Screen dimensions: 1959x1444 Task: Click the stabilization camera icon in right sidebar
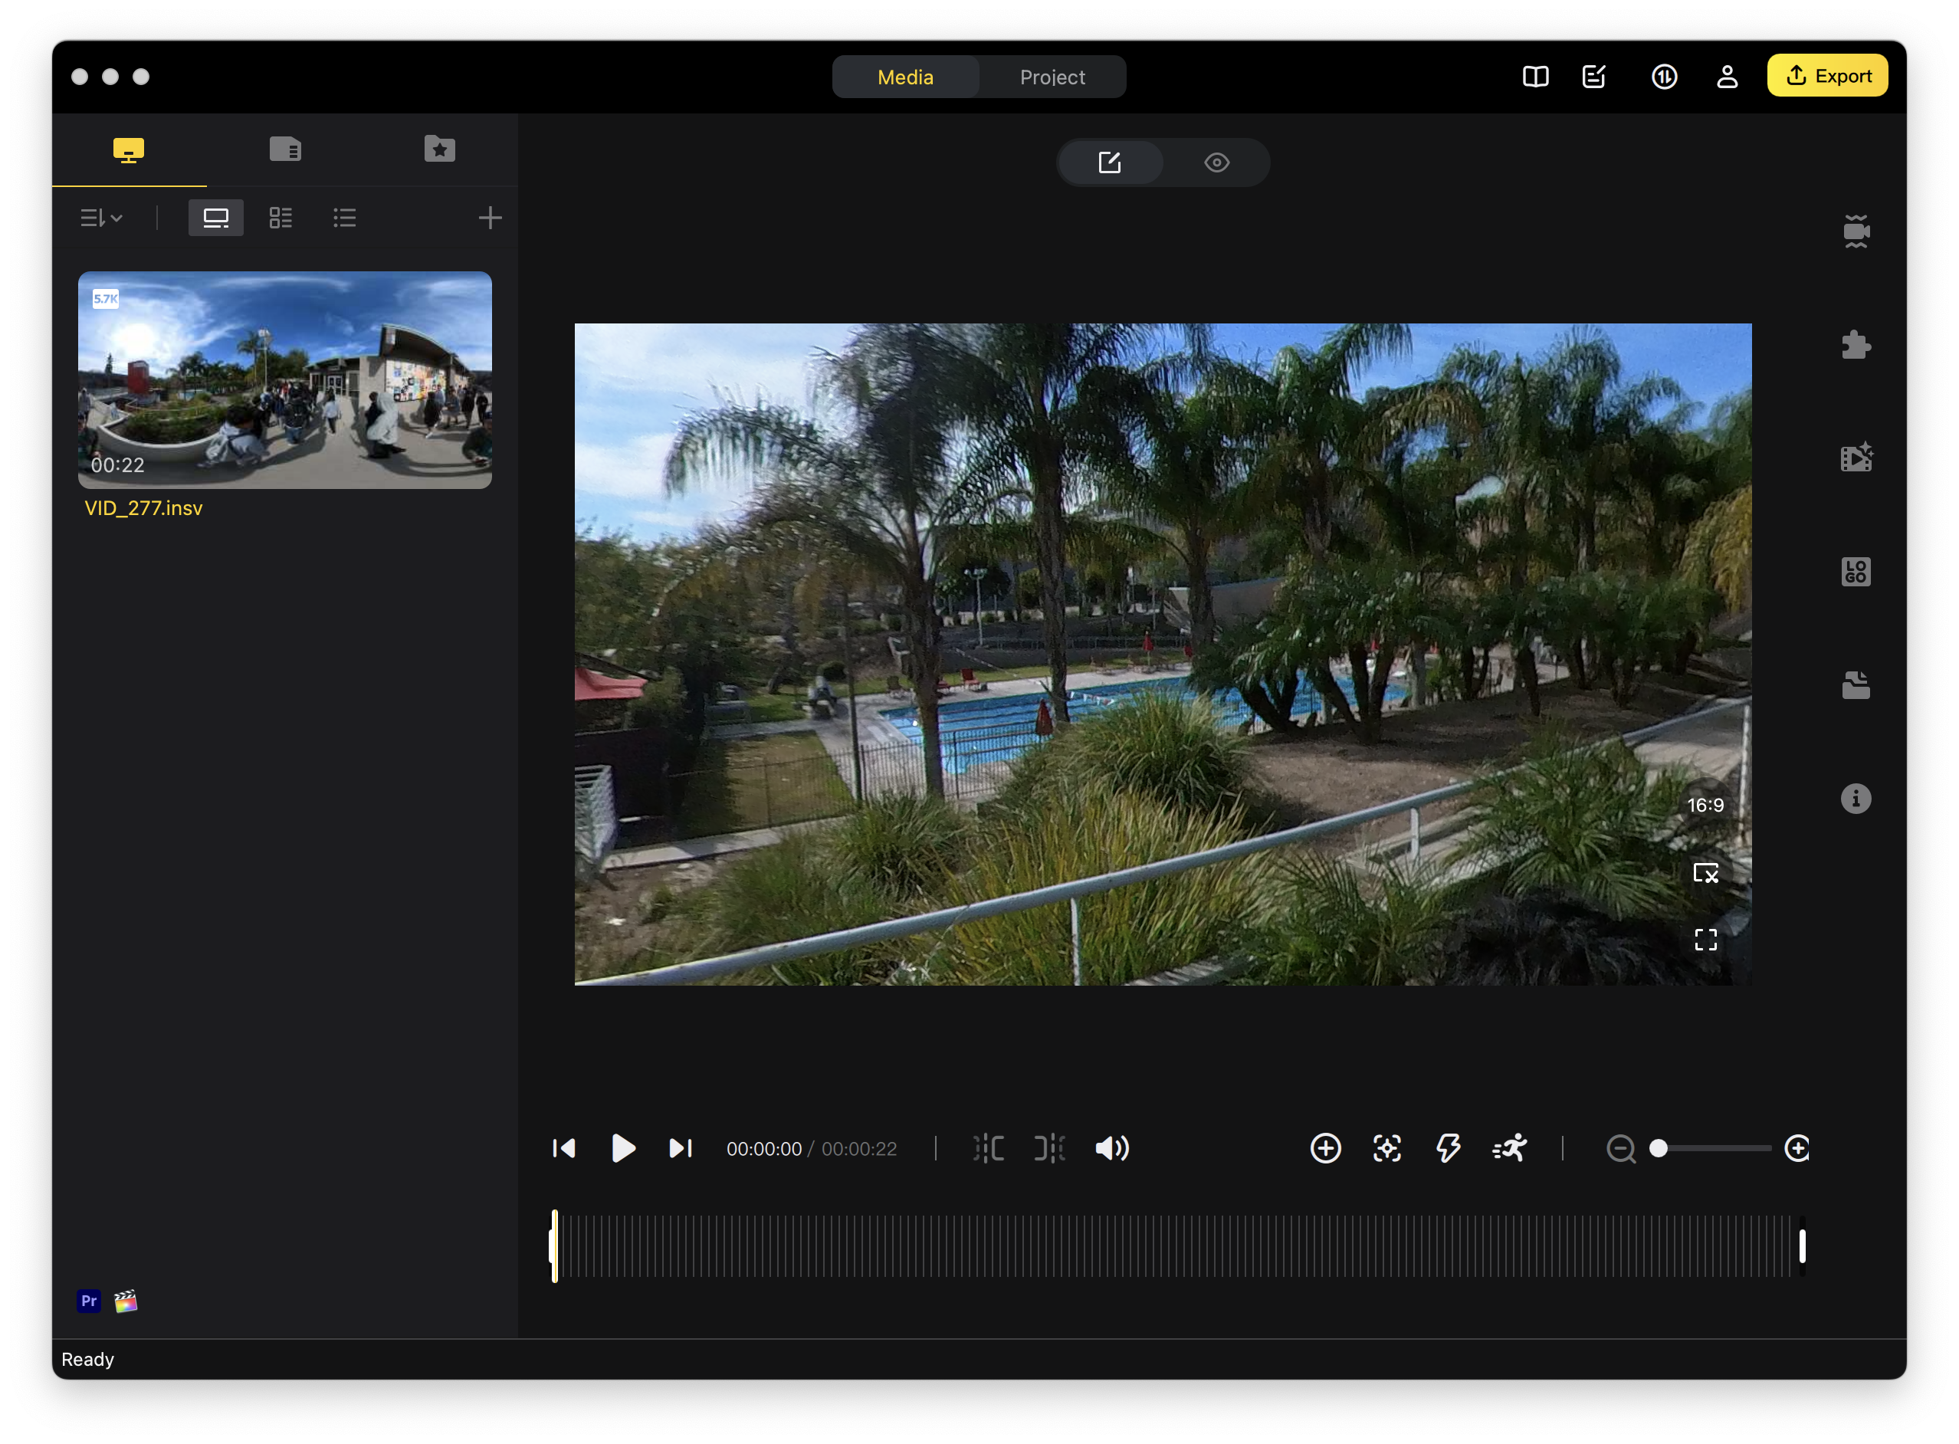[1856, 231]
